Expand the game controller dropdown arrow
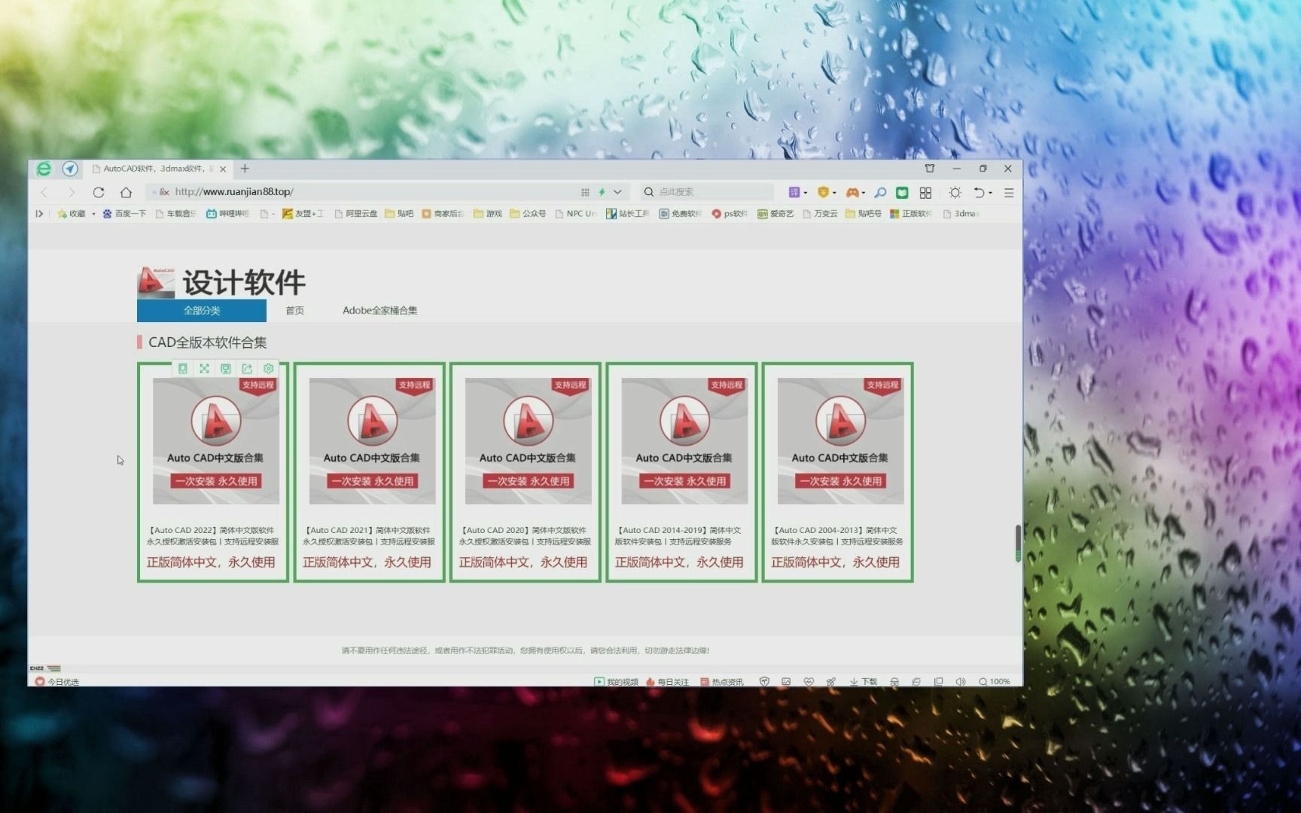Screen dimensions: 1301x813 click(863, 193)
